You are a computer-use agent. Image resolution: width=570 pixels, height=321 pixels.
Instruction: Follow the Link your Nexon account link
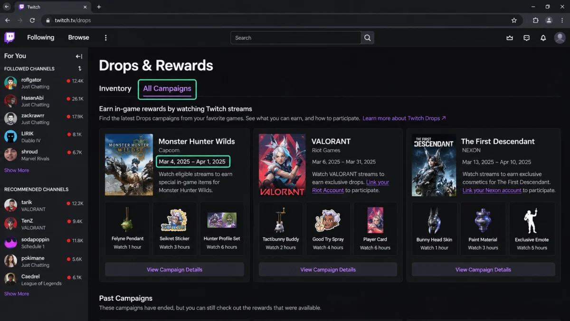[492, 190]
